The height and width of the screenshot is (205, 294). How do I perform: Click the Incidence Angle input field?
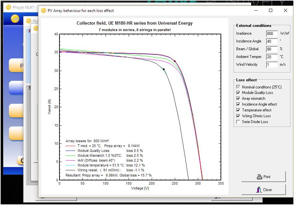[x=272, y=41]
